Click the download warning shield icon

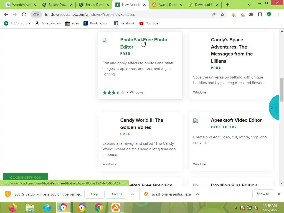[x=8, y=194]
